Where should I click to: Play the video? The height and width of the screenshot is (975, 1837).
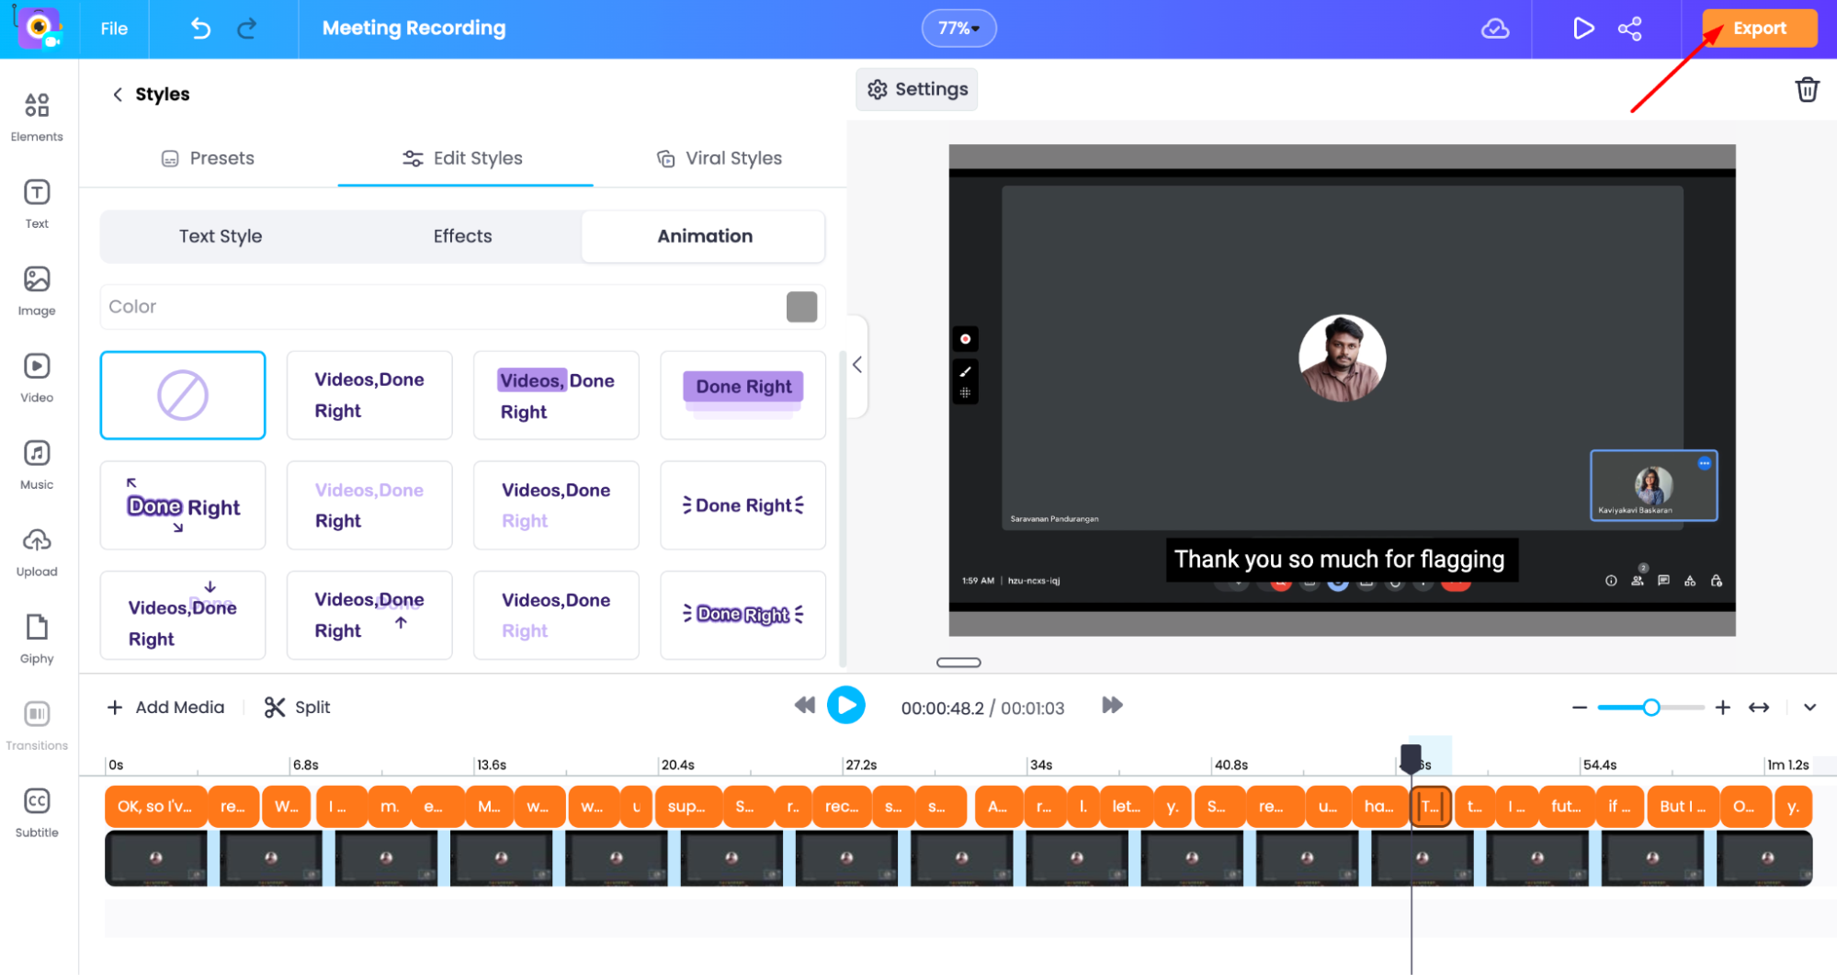pyautogui.click(x=846, y=706)
